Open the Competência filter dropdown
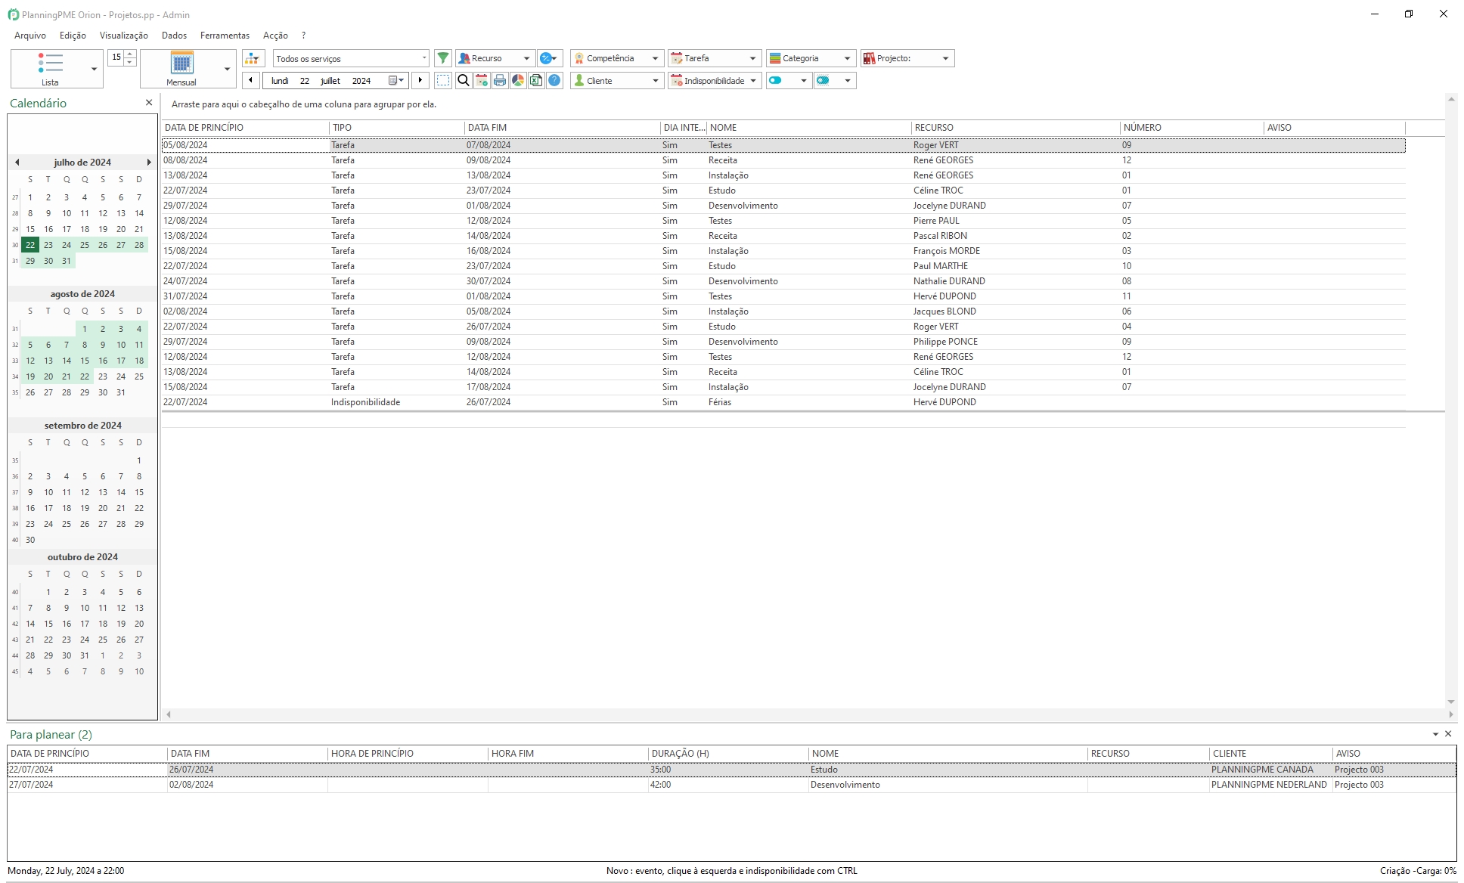The image size is (1464, 883). tap(617, 58)
